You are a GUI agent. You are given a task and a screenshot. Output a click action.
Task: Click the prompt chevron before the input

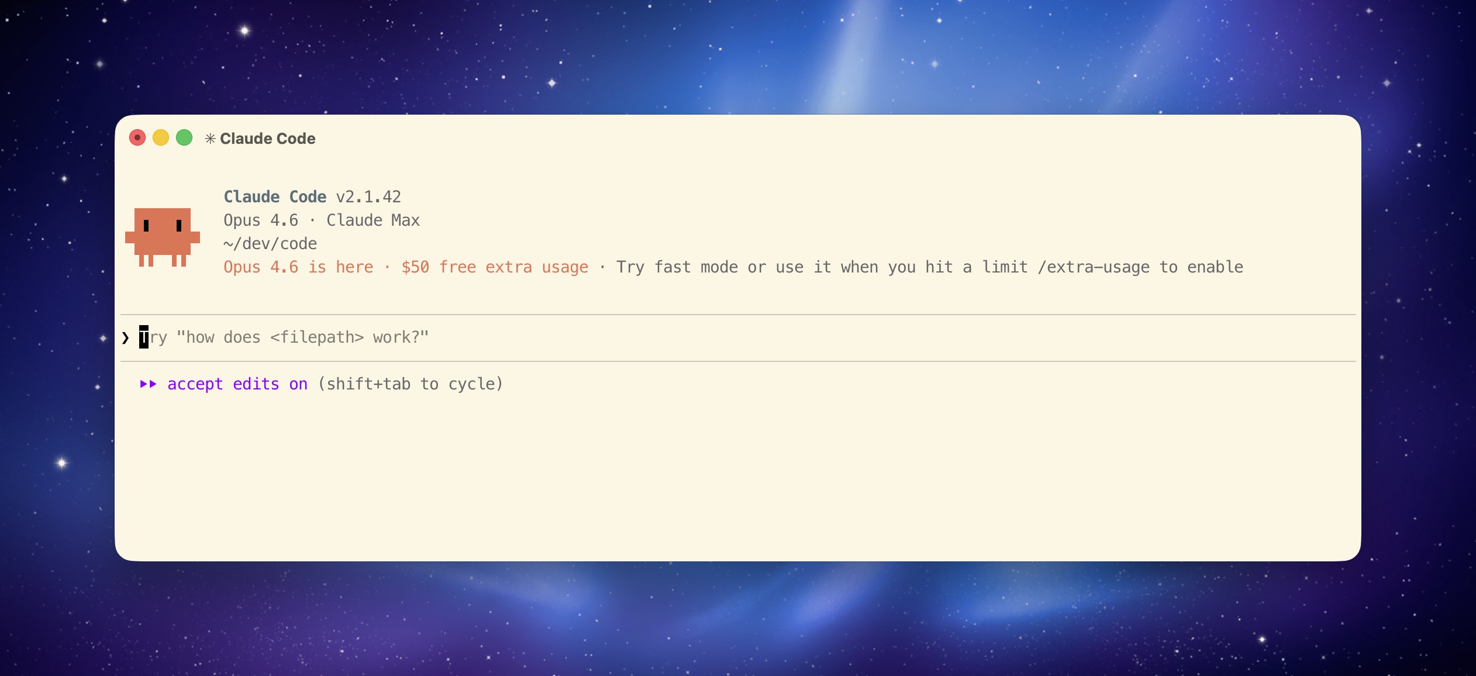point(125,337)
